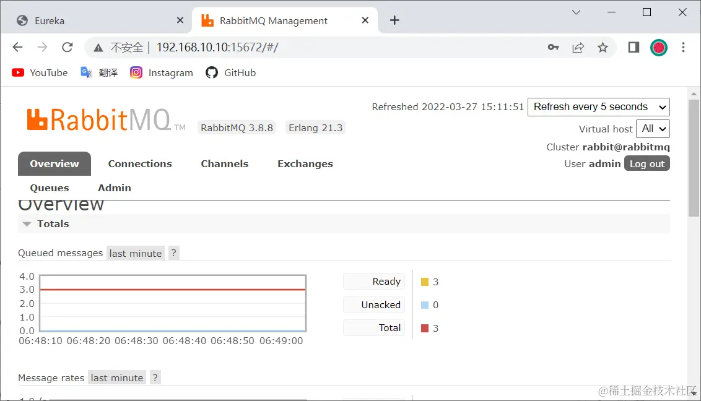Share this page via the share icon

point(578,47)
